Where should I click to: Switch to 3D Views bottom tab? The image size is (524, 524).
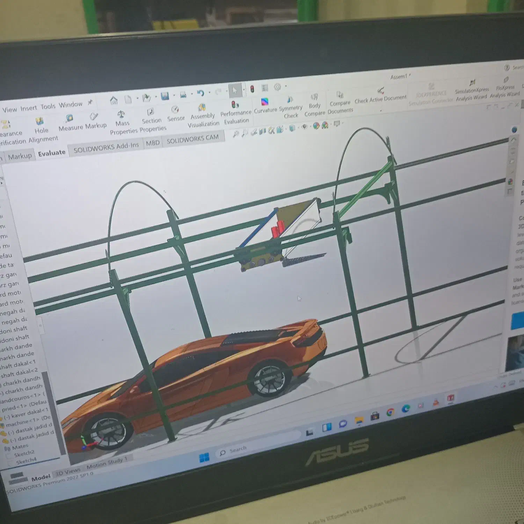tap(68, 472)
